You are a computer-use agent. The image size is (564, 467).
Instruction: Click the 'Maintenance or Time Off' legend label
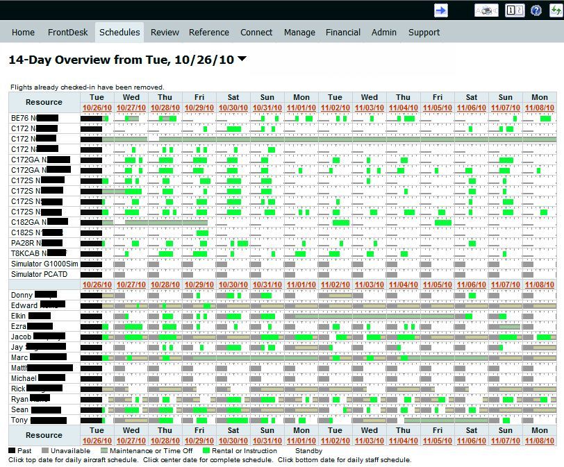point(151,450)
